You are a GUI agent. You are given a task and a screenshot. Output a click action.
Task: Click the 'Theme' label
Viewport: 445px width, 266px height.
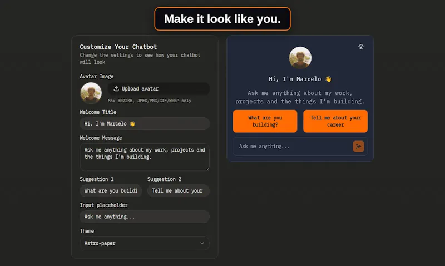click(87, 231)
